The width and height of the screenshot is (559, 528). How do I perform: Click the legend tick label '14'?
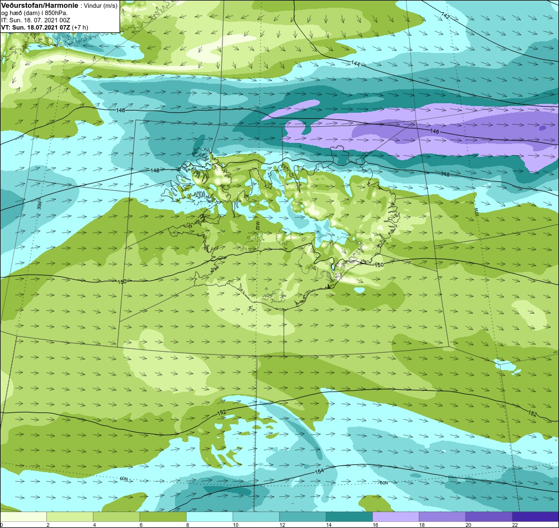[328, 525]
